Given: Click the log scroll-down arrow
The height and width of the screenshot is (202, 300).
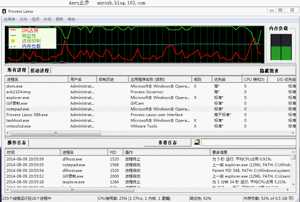Looking at the screenshot, I should coord(293,185).
